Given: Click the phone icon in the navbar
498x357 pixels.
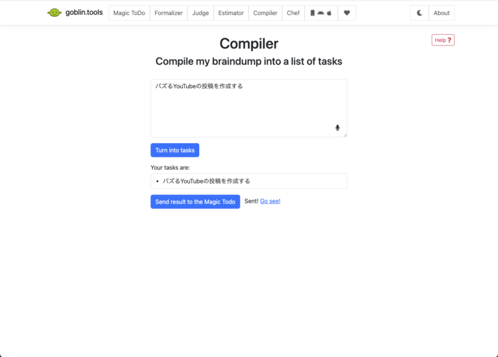Looking at the screenshot, I should point(313,13).
